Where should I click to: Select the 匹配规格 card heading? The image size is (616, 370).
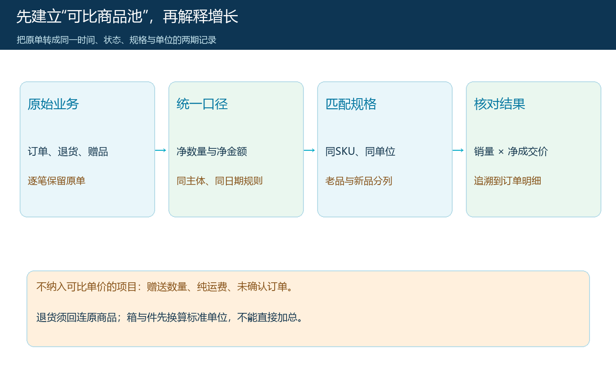[351, 104]
